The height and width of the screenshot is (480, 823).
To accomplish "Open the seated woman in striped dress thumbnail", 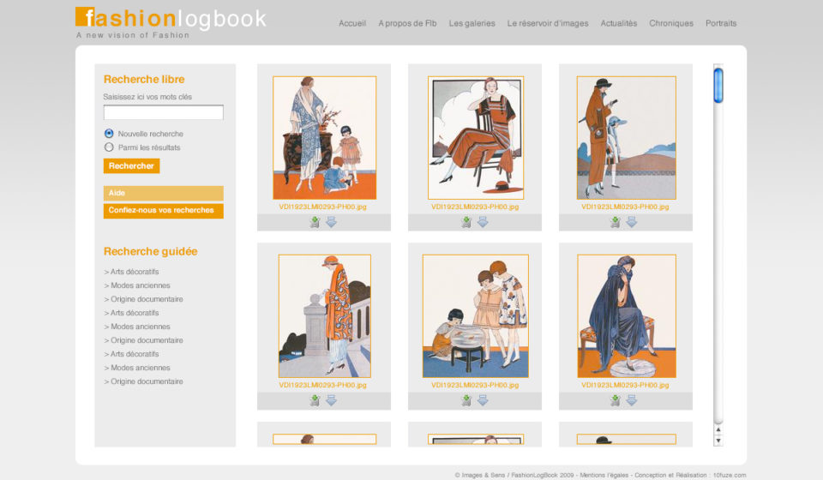I will point(476,137).
